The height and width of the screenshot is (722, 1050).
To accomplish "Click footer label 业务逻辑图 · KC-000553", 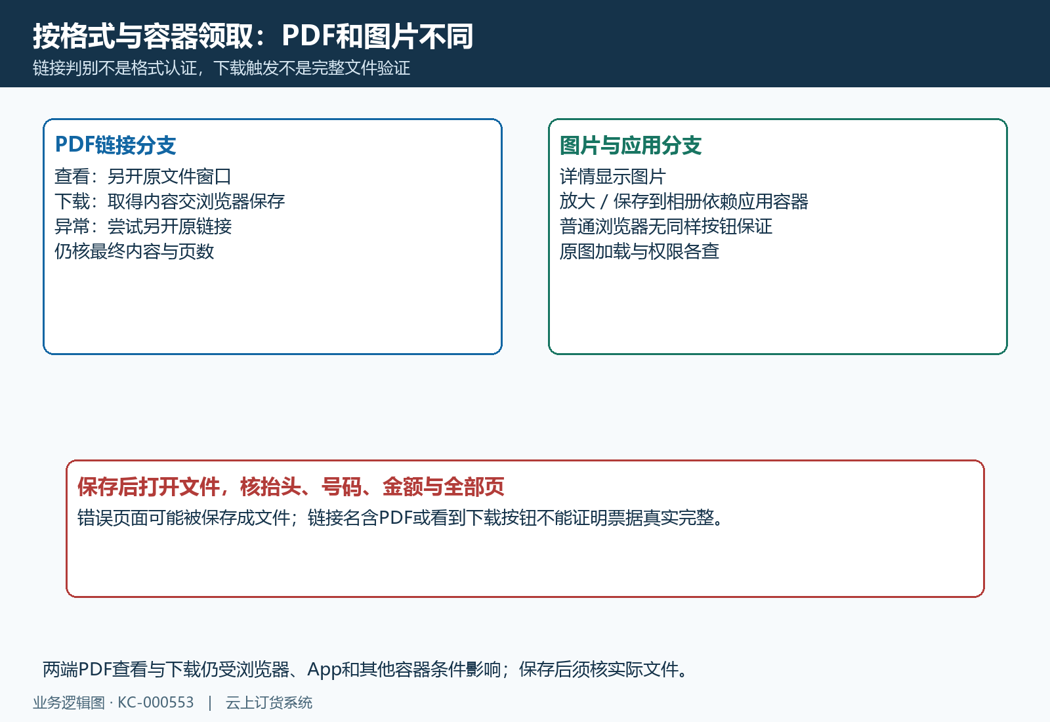I will pos(114,703).
